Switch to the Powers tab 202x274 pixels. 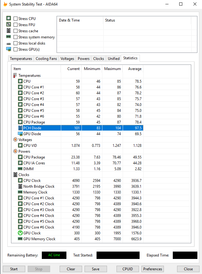84,59
